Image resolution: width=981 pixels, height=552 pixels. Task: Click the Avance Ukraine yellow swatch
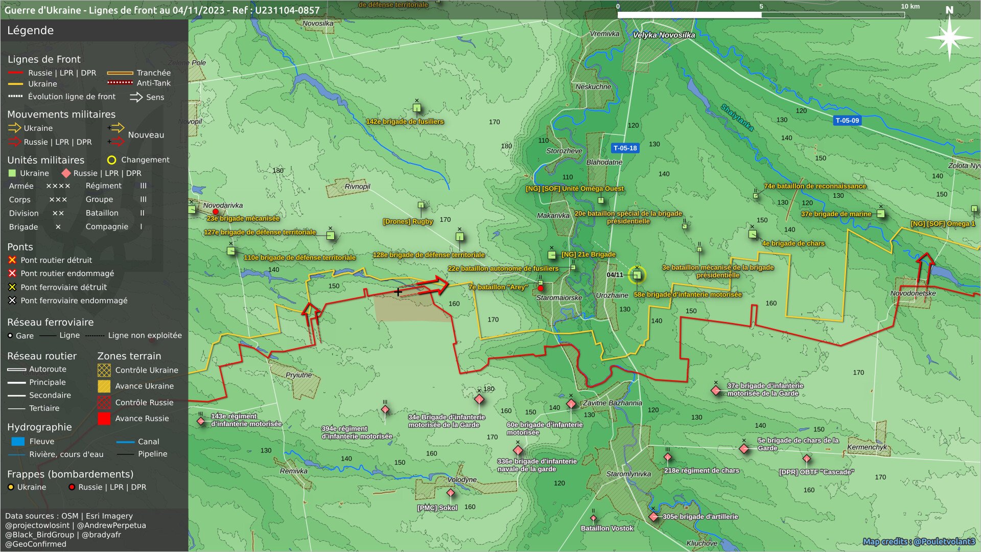pyautogui.click(x=104, y=386)
